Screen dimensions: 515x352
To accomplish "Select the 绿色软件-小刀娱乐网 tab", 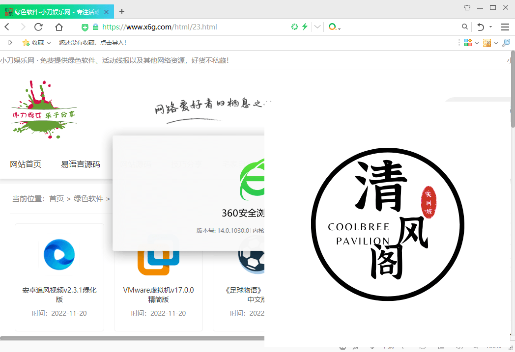I will pos(57,12).
